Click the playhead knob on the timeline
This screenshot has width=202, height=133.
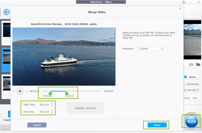tap(66, 89)
